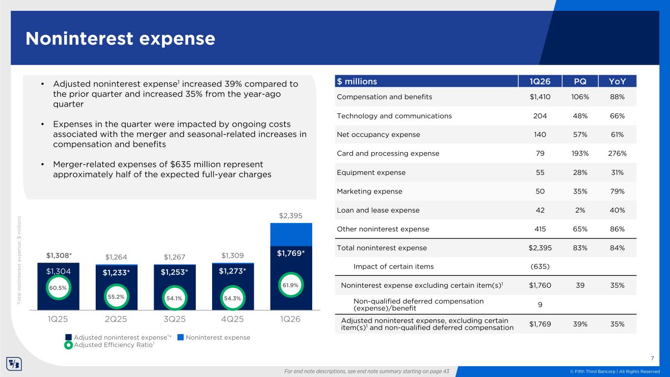670x377 pixels.
Task: Click the Adjusted Efficiency Ratio legend marker
Action: (x=69, y=346)
